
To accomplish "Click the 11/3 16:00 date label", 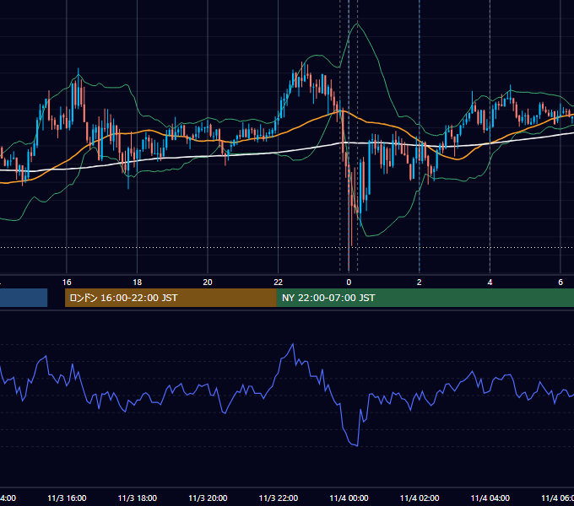I will (x=67, y=498).
